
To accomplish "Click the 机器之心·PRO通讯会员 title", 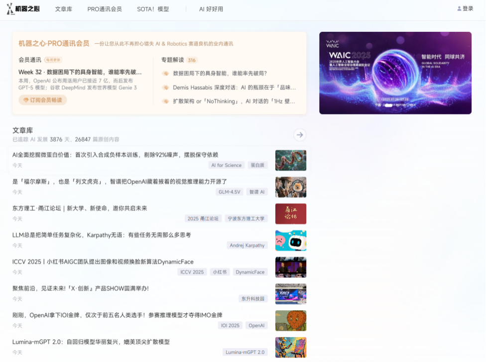I will 54,43.
